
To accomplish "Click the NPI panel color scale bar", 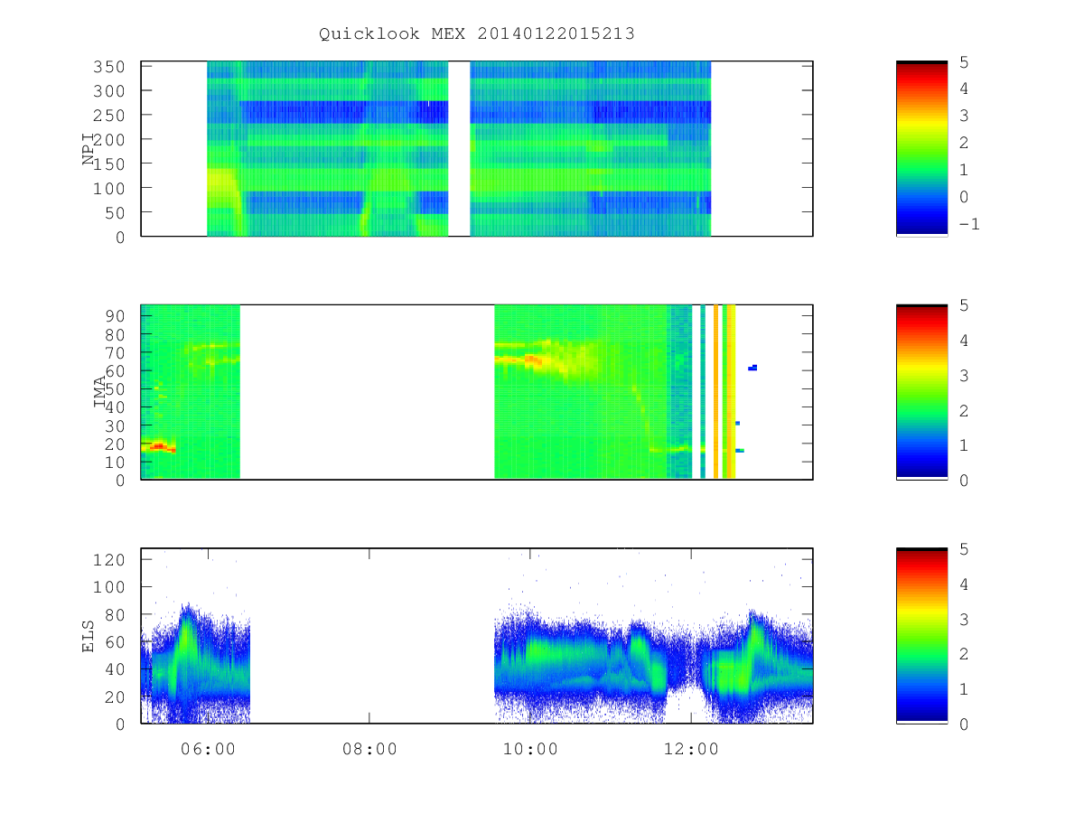I will pos(921,148).
